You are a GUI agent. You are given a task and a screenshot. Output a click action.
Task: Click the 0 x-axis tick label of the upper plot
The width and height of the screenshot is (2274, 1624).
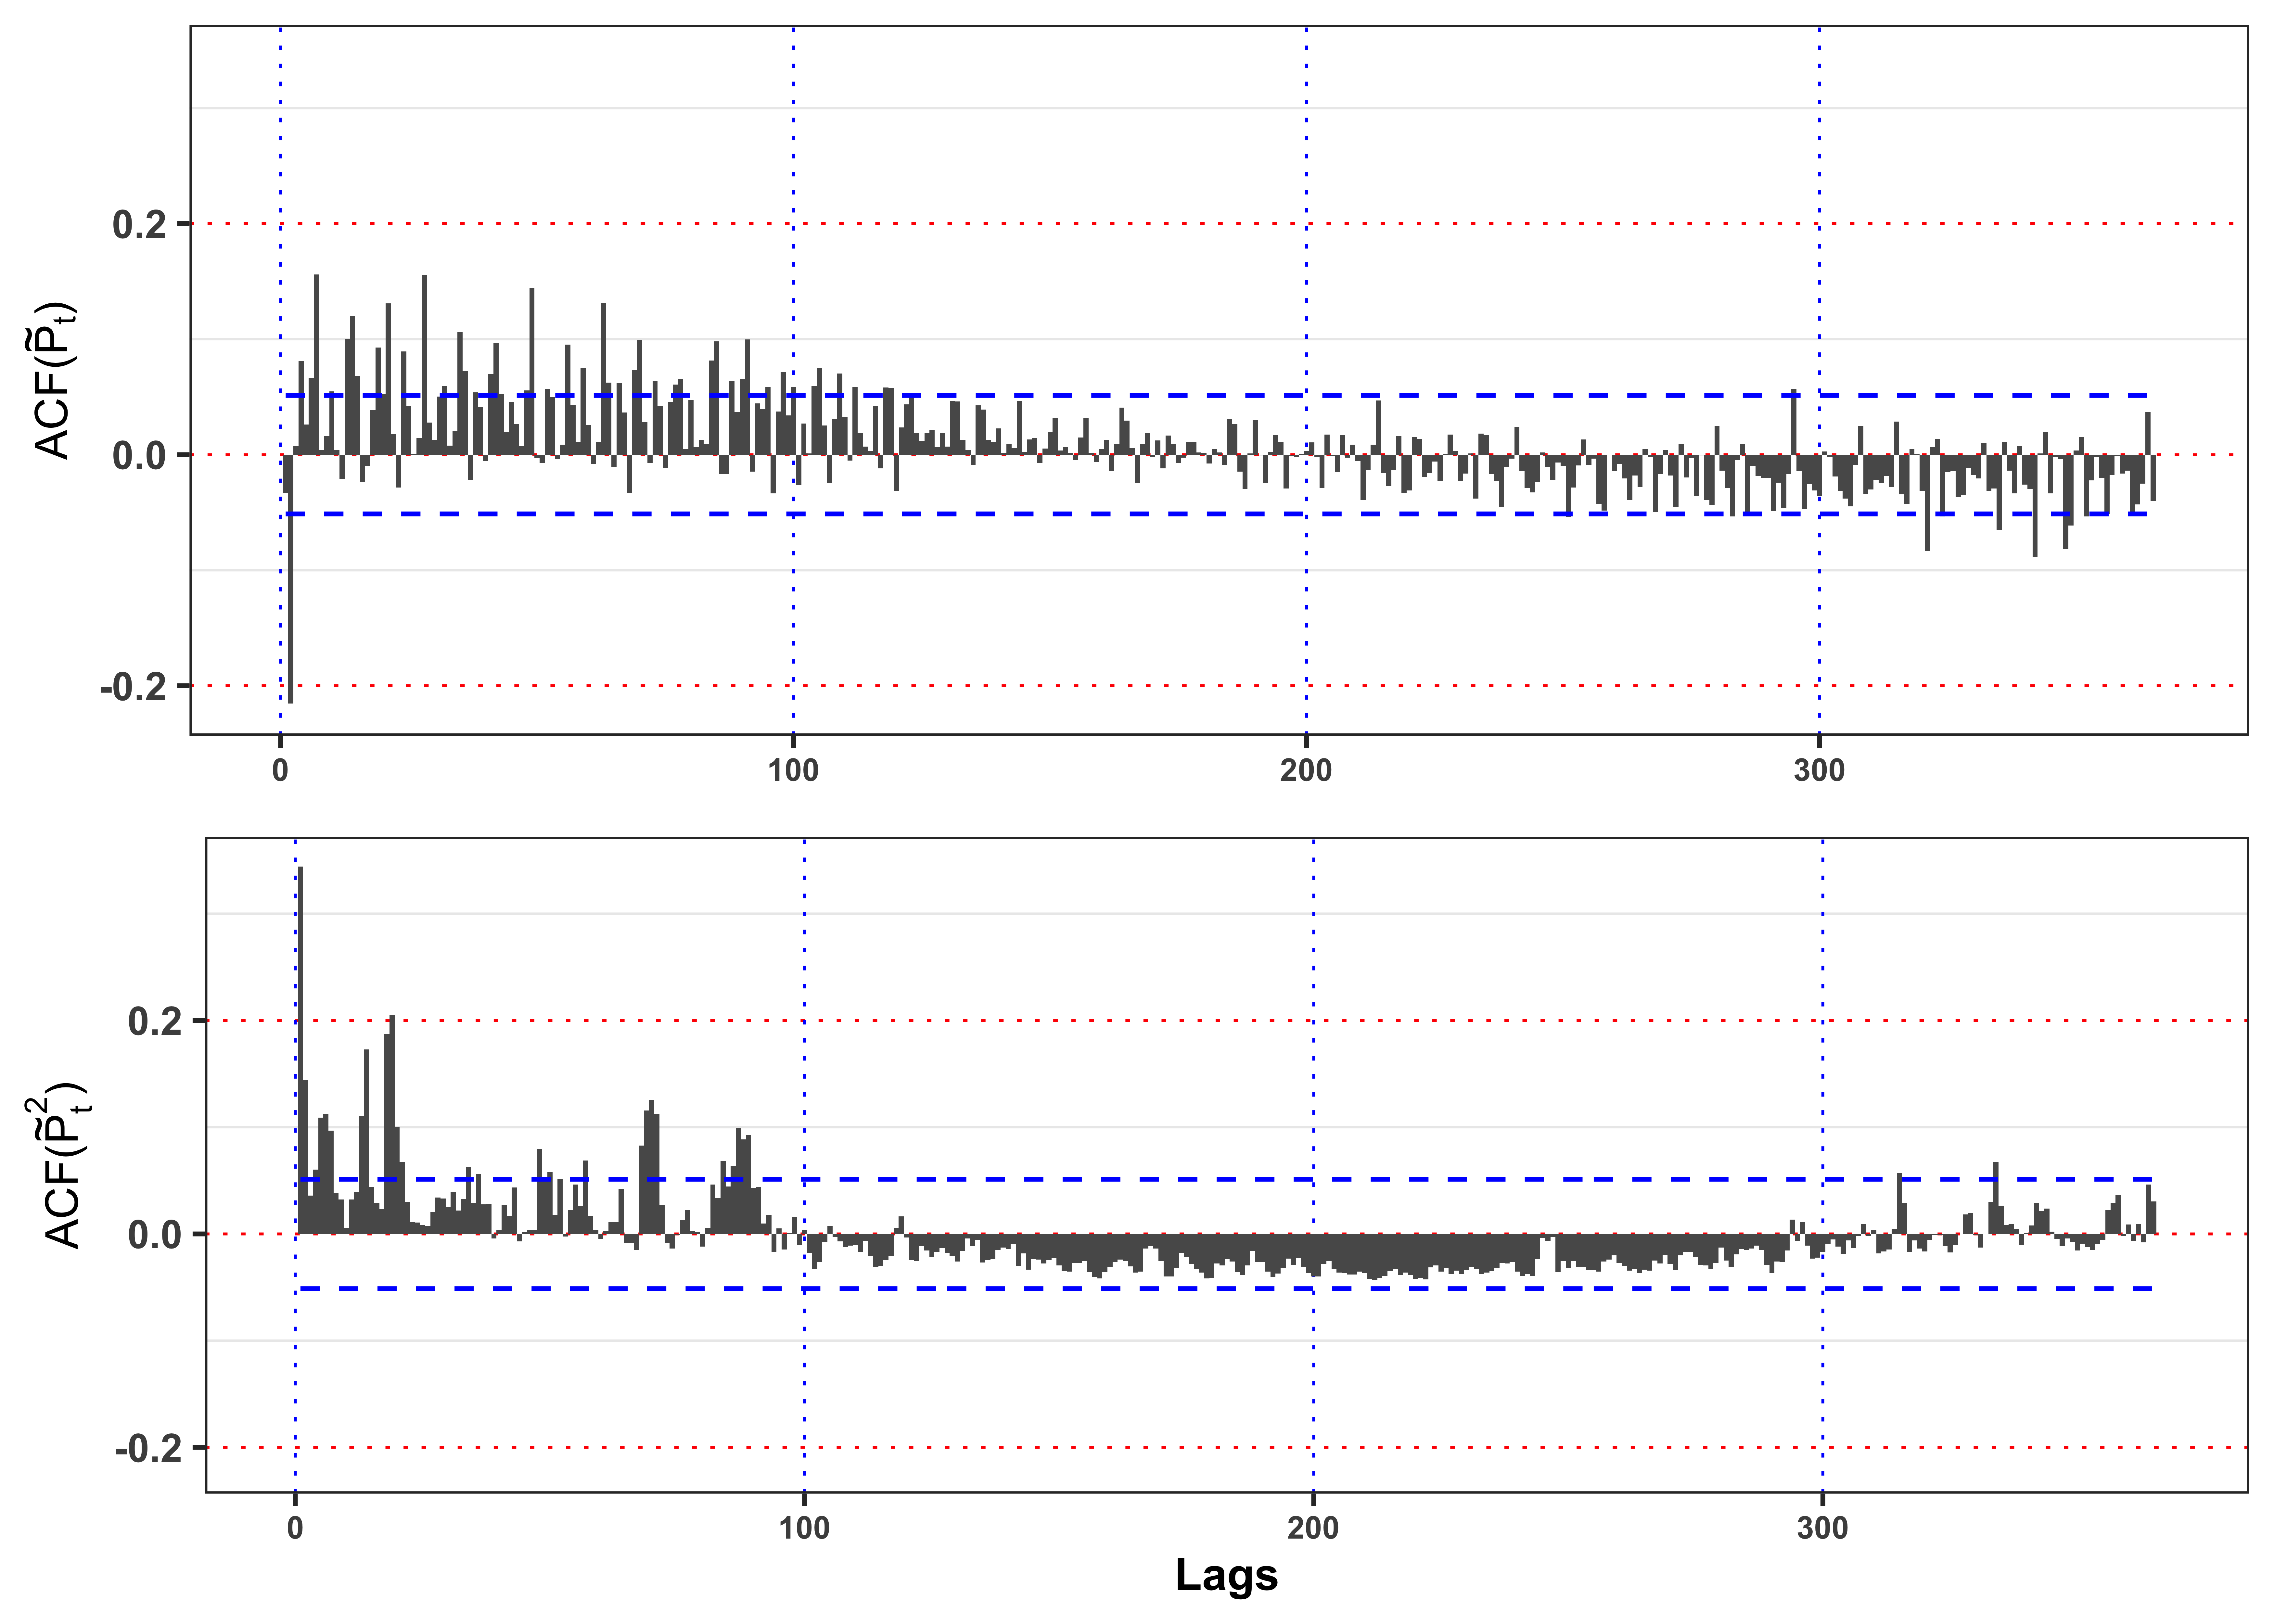point(280,770)
